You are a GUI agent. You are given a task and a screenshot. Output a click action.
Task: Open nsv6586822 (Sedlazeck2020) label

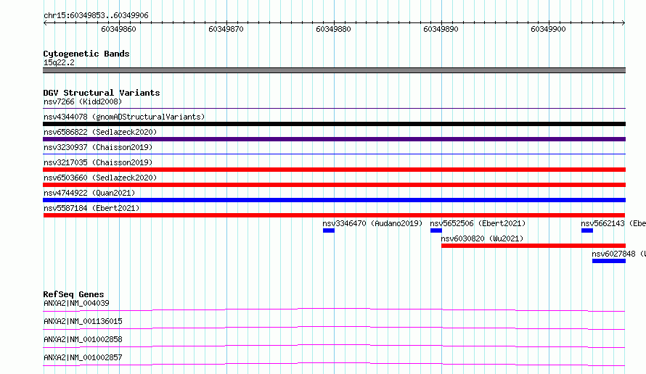(100, 132)
